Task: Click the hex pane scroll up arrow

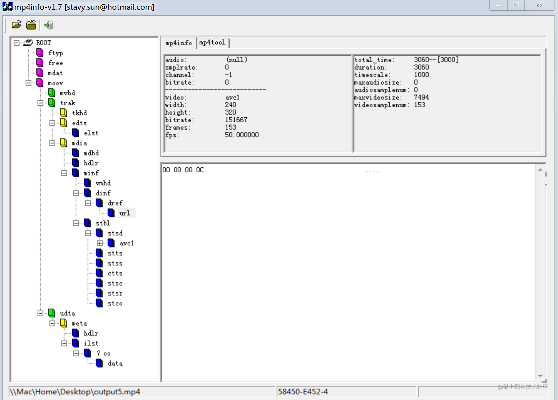Action: point(540,170)
